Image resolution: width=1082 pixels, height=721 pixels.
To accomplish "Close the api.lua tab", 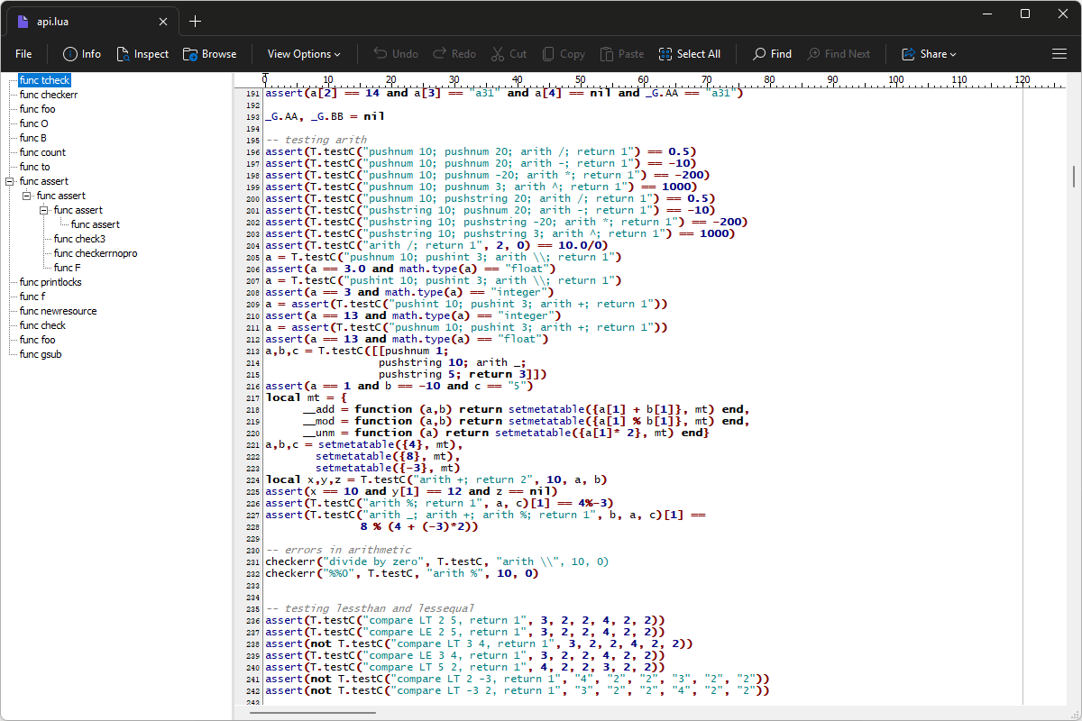I will coord(163,22).
